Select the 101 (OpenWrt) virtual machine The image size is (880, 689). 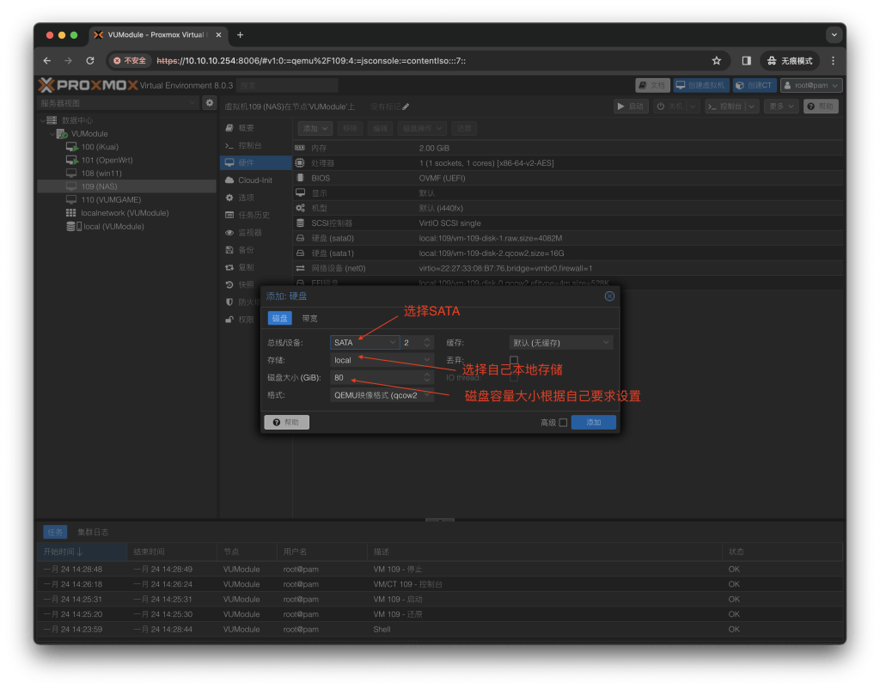(107, 160)
